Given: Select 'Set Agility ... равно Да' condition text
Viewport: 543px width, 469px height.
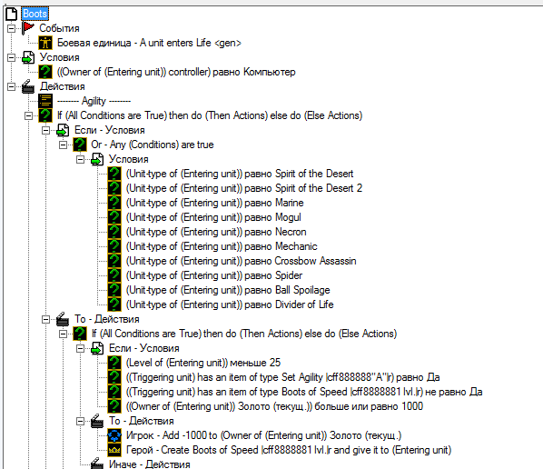Looking at the screenshot, I should click(x=283, y=377).
